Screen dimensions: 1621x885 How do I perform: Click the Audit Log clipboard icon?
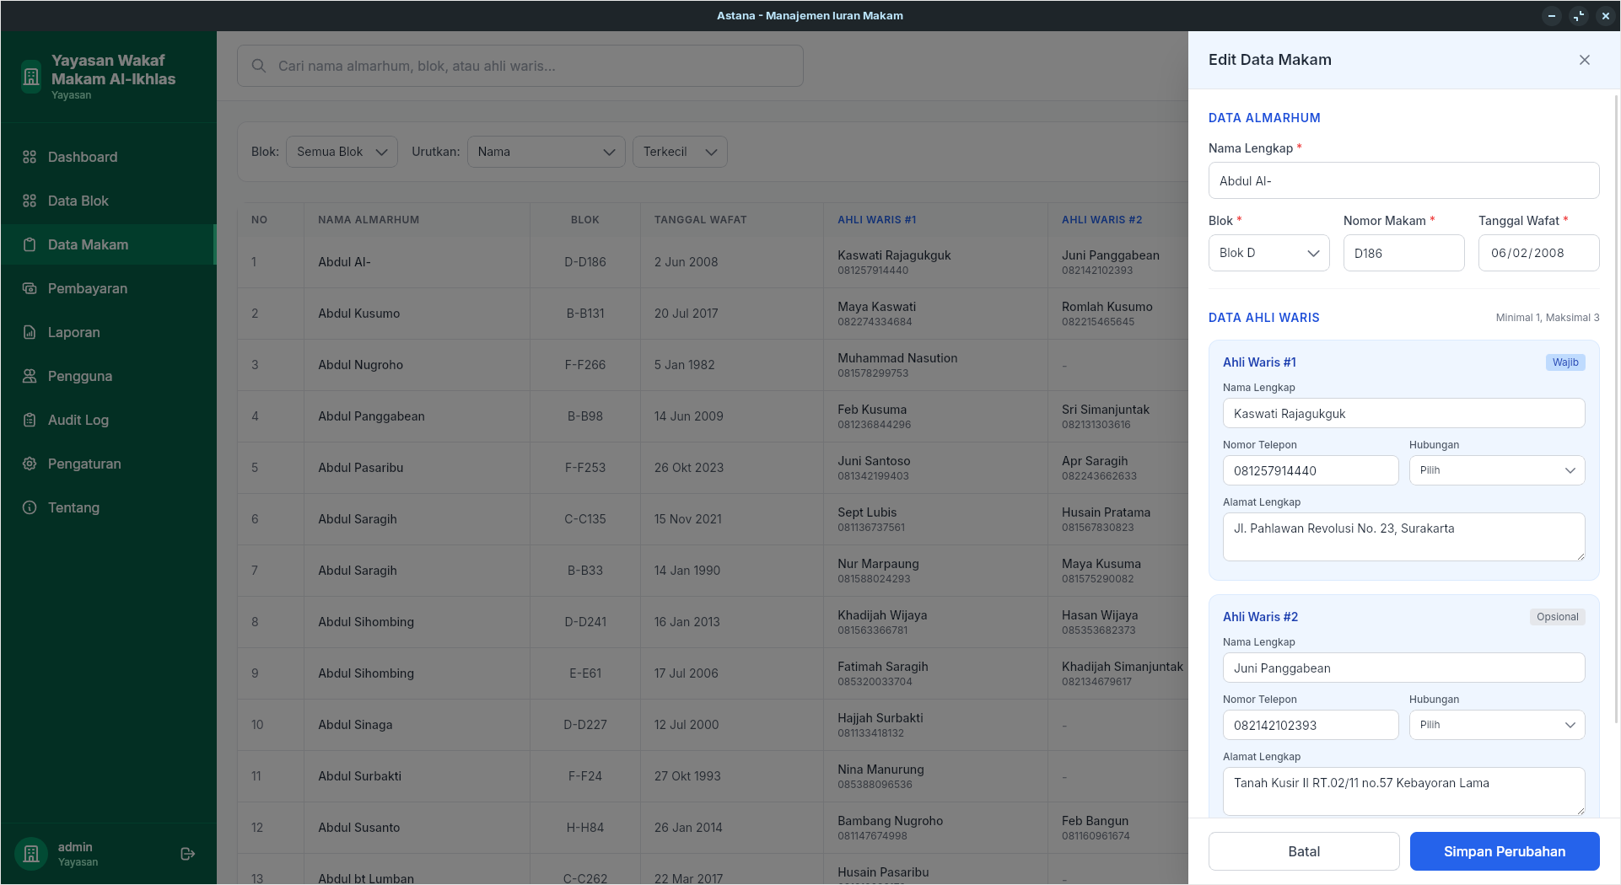(30, 420)
